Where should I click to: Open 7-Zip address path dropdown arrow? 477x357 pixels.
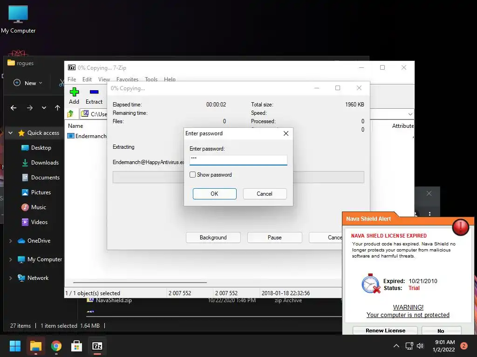coord(410,114)
